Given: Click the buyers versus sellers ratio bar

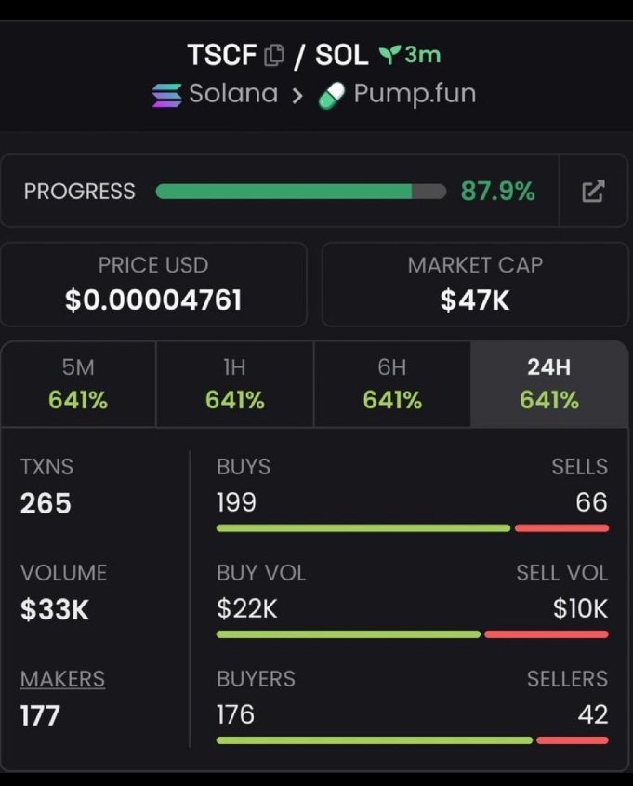Looking at the screenshot, I should [413, 740].
